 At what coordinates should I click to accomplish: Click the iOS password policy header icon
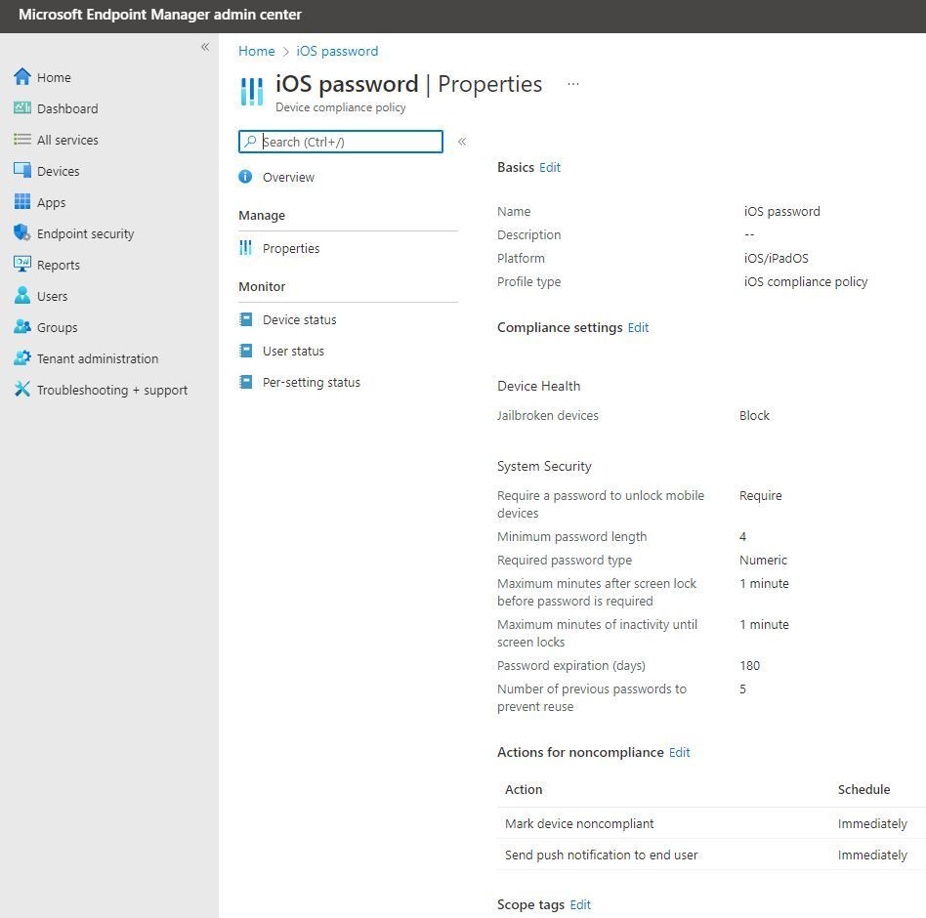pos(252,92)
